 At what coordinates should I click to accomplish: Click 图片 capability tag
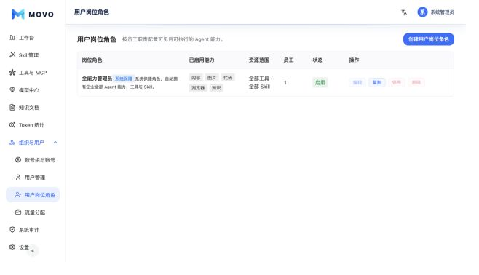(212, 78)
